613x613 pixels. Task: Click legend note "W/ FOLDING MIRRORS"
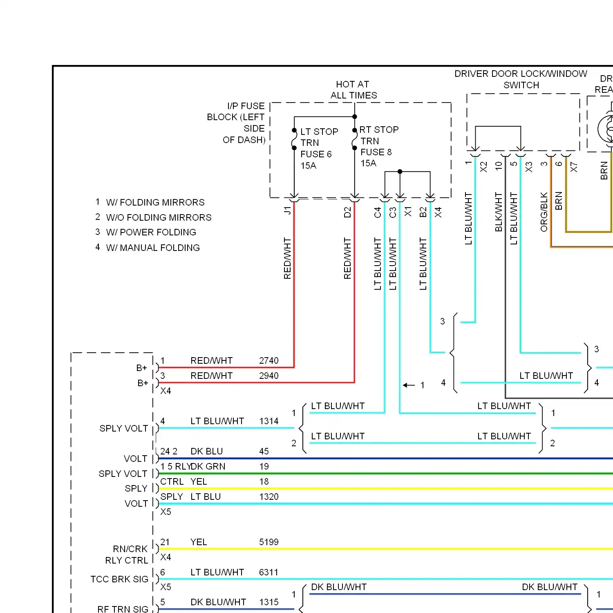coord(155,202)
